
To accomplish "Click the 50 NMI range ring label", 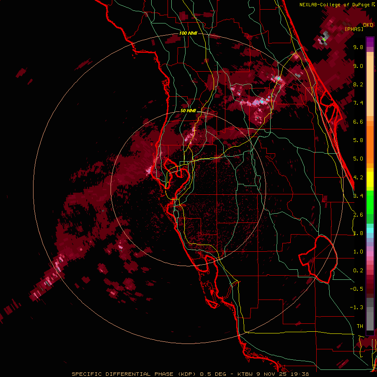I will (x=188, y=111).
